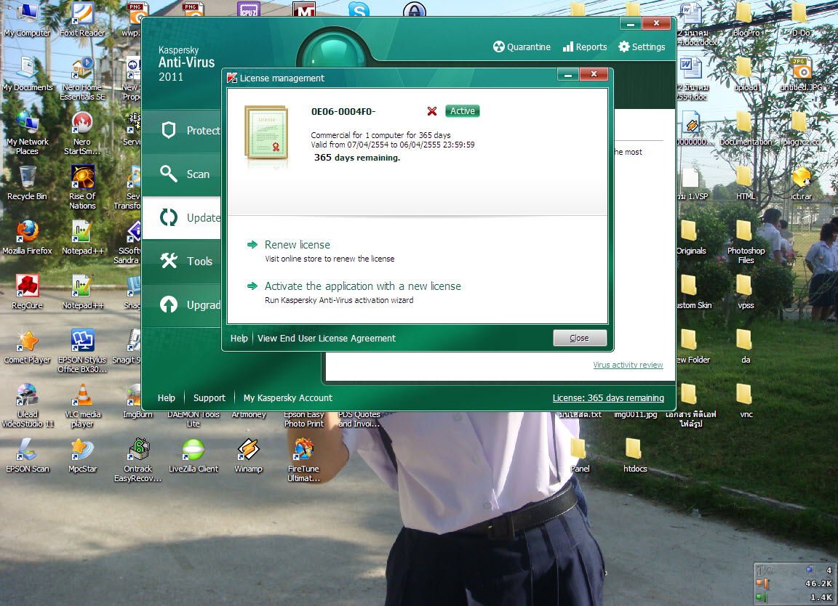The height and width of the screenshot is (606, 838).
Task: Open untitled.JPG file on desktop
Action: click(x=801, y=74)
